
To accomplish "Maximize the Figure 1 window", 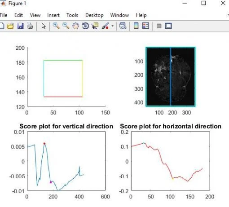I will click(x=203, y=3).
